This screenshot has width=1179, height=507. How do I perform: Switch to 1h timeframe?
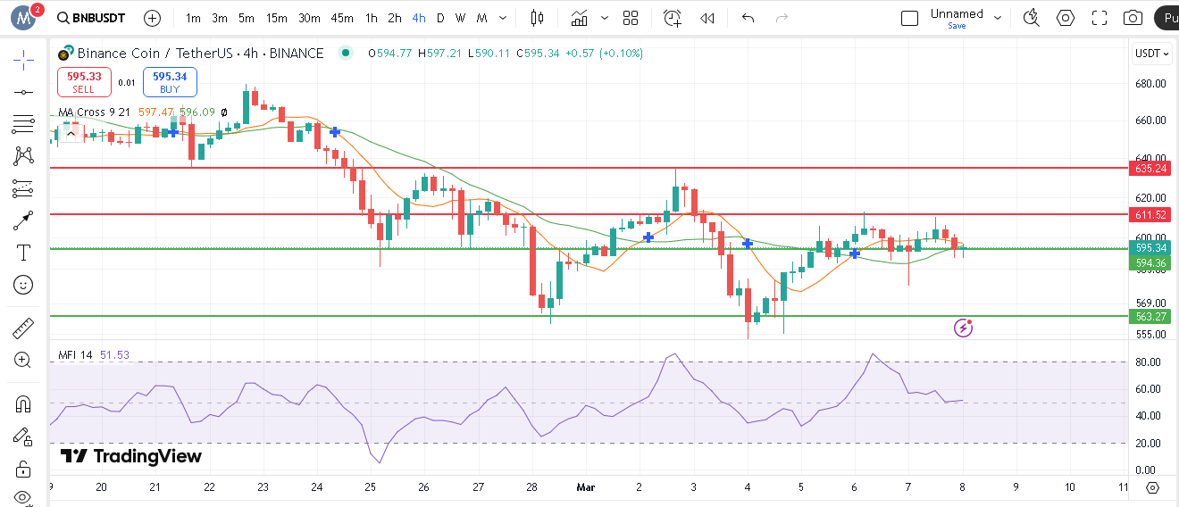click(x=372, y=18)
